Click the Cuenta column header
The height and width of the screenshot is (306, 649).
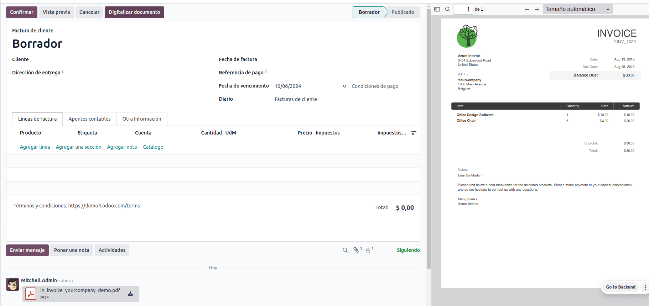coord(143,133)
